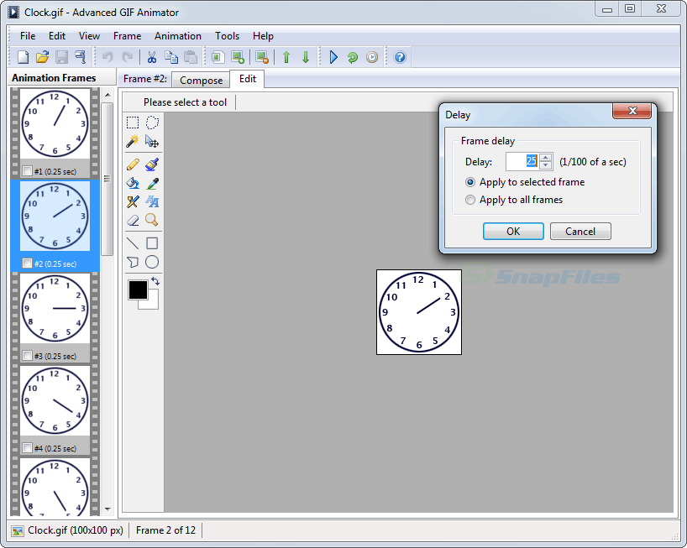The image size is (687, 548).
Task: Open a file with the folder icon
Action: click(x=43, y=57)
